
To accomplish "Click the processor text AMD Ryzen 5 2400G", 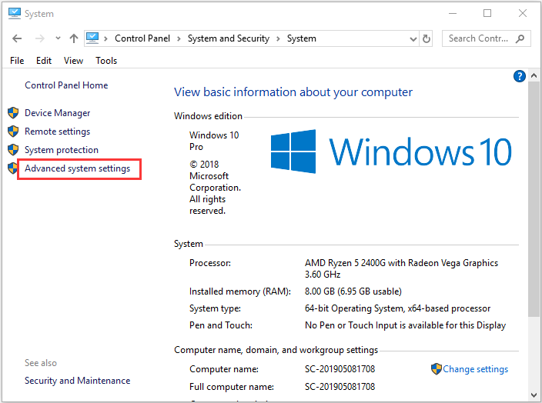I will point(345,263).
